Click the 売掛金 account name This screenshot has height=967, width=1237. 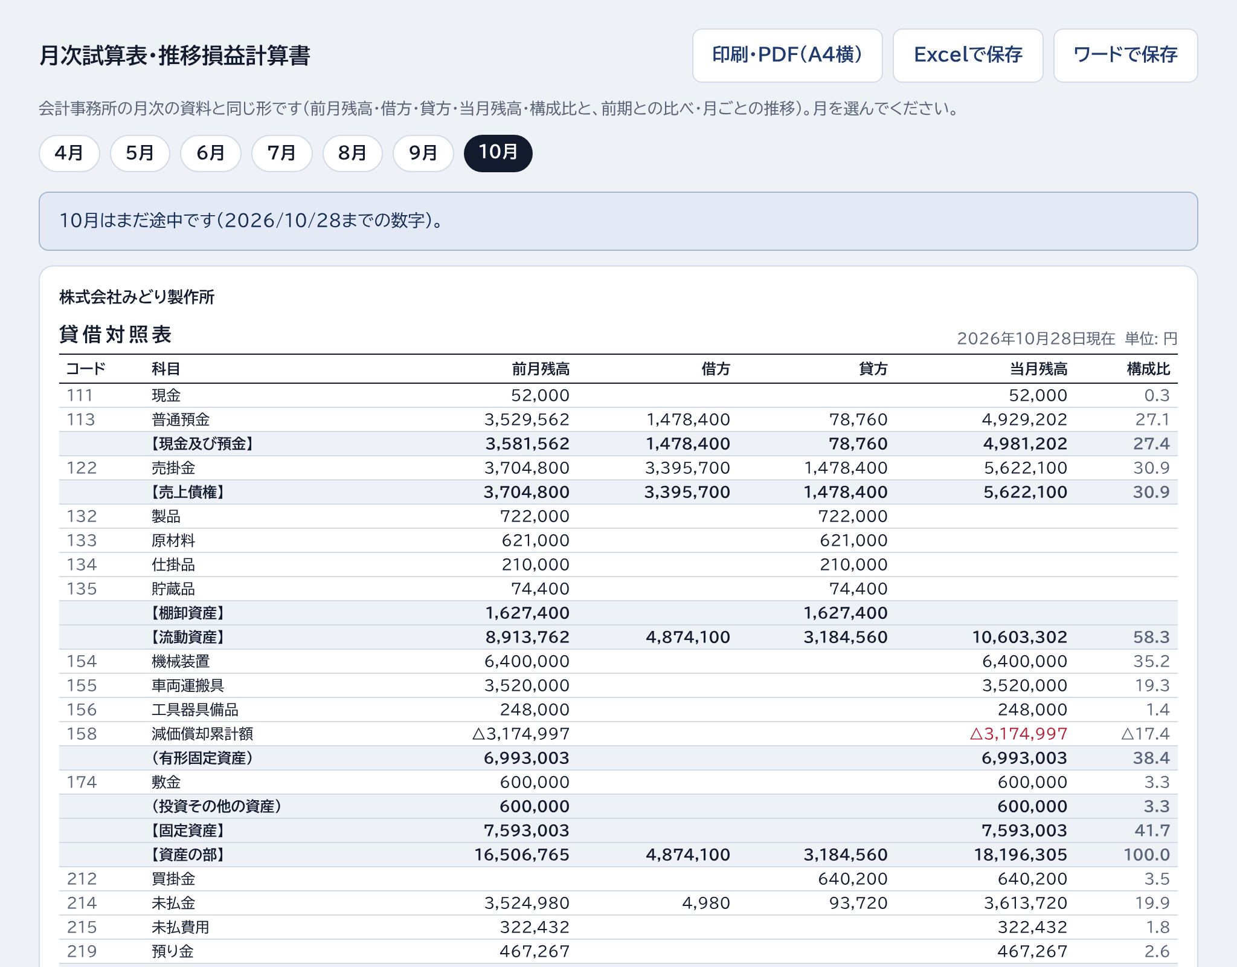173,468
